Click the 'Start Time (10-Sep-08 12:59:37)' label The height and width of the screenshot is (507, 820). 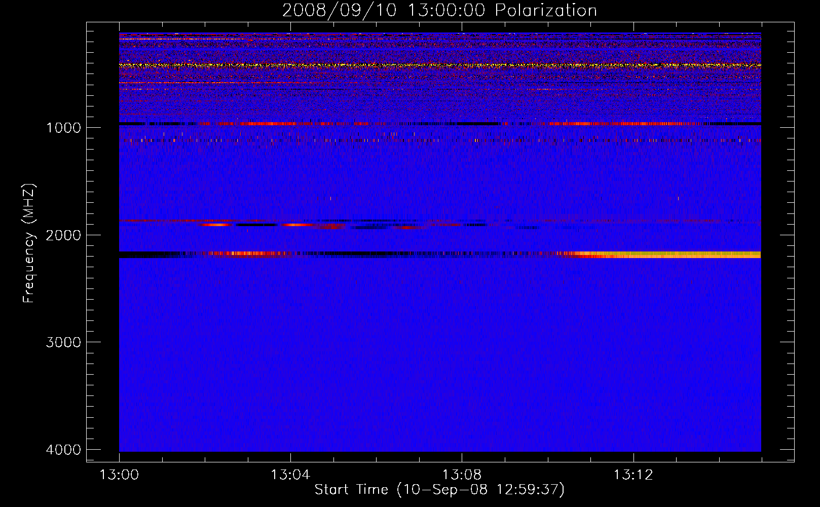click(439, 490)
